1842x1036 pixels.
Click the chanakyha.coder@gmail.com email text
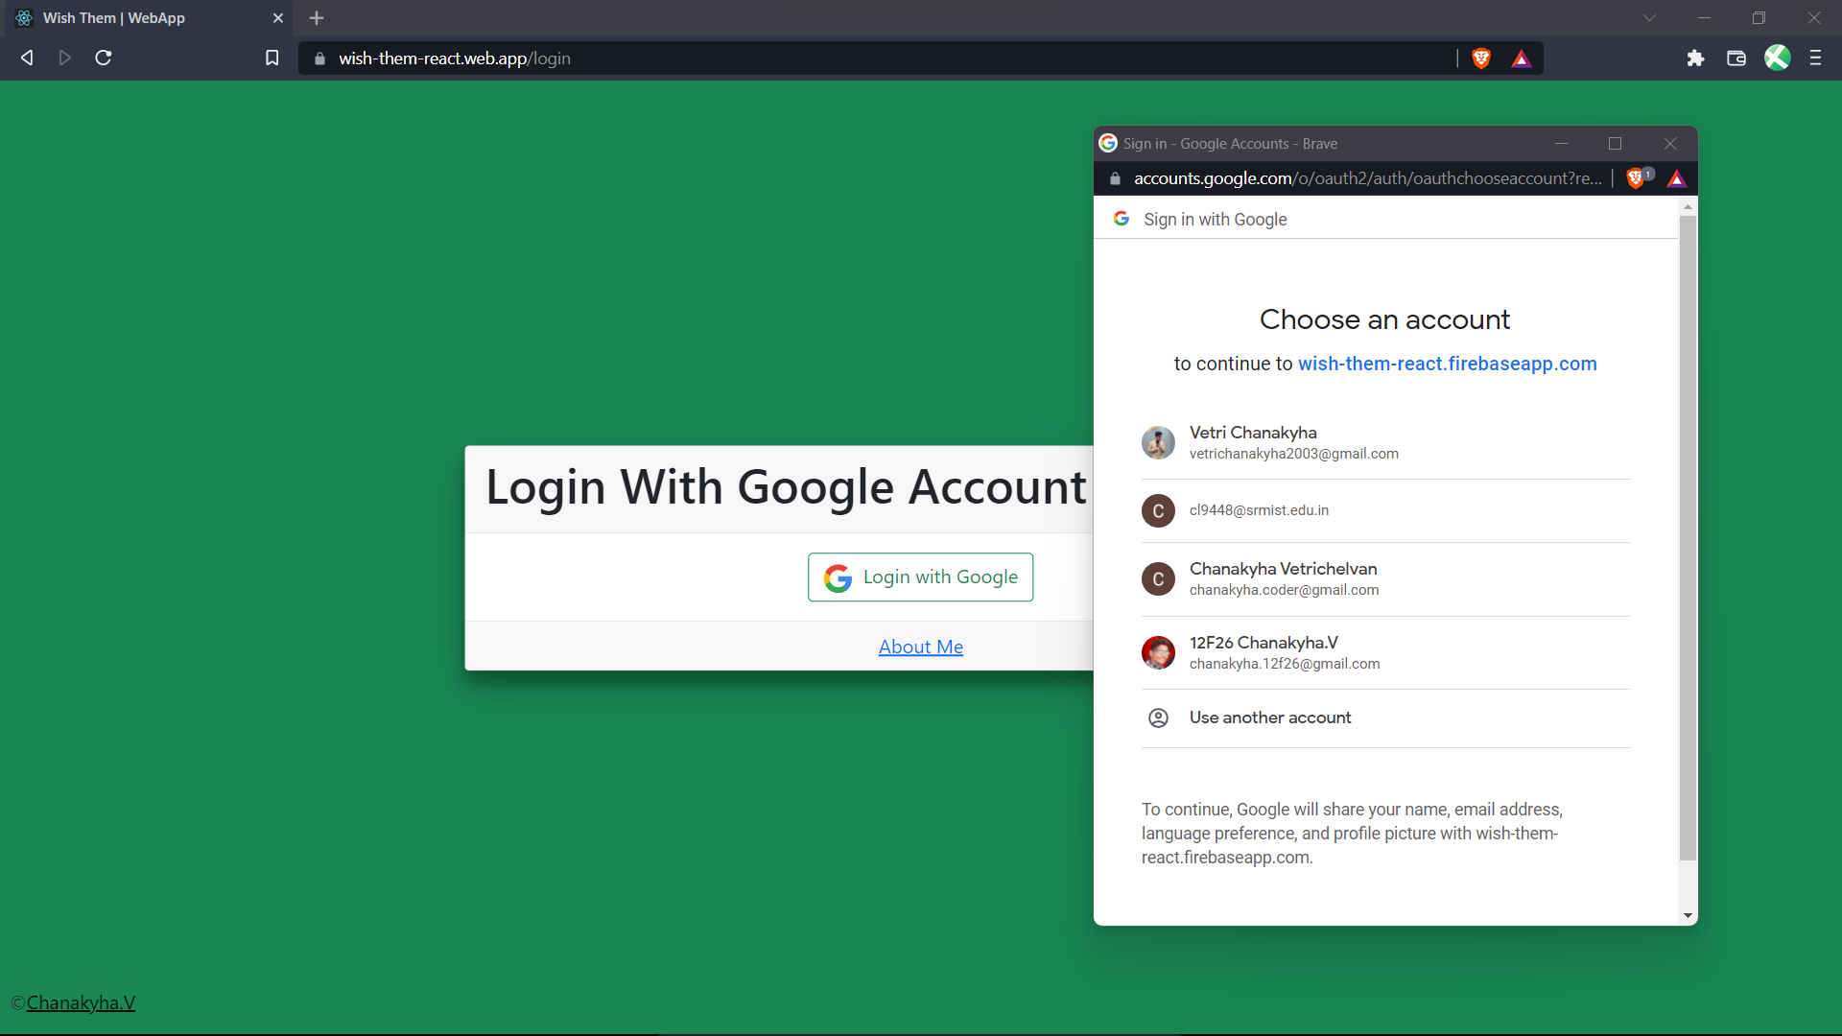point(1284,590)
